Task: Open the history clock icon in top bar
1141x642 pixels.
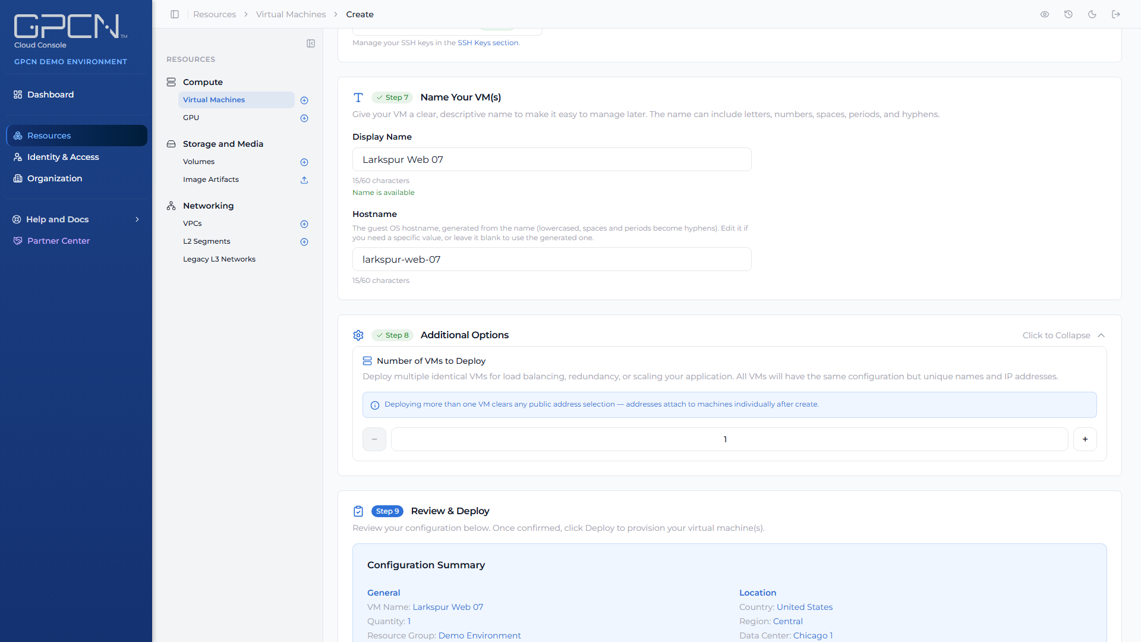Action: click(x=1068, y=14)
